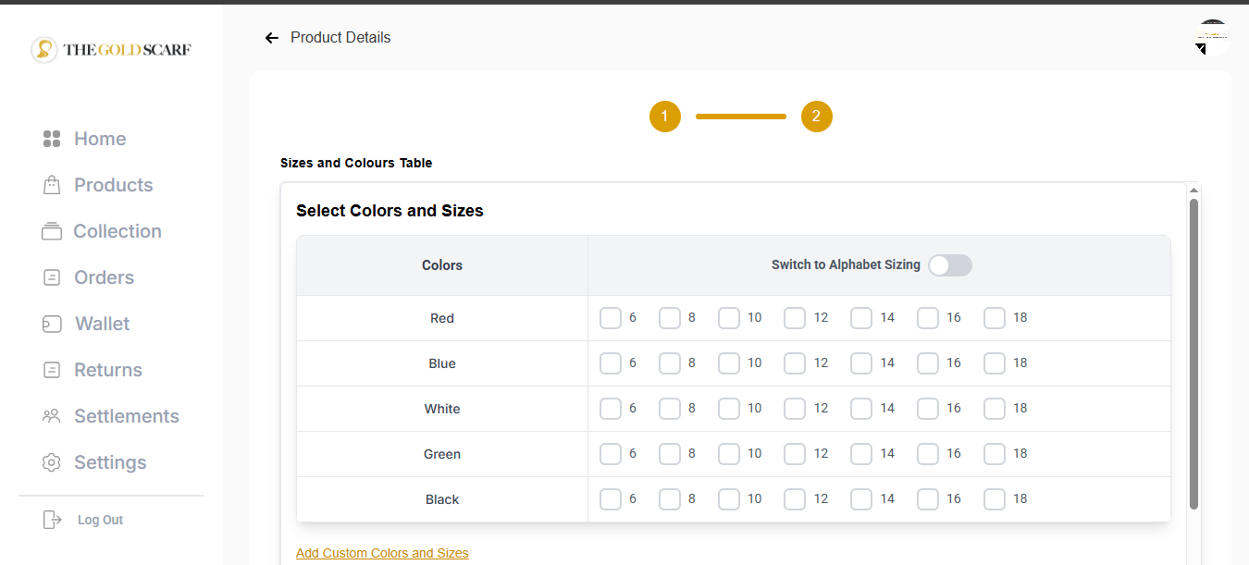The image size is (1249, 565).
Task: Check size 10 in White row
Action: (729, 409)
